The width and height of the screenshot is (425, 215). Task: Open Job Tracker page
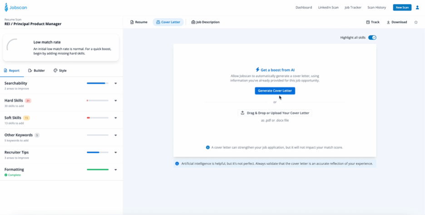(x=353, y=8)
